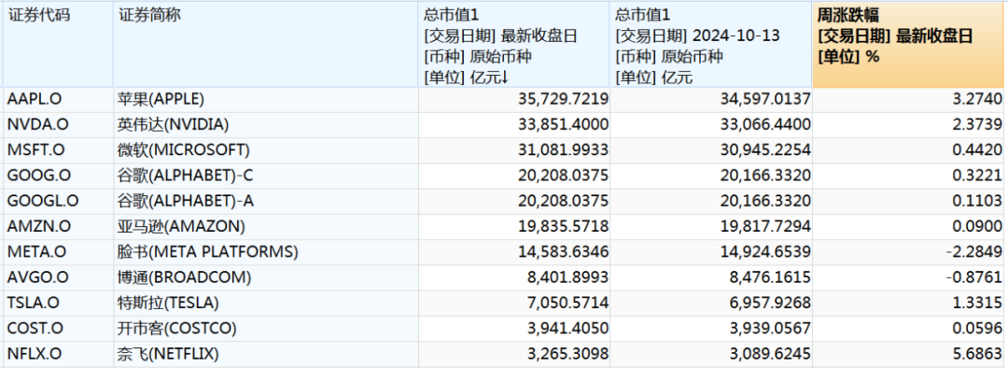Sort by the 证券代码 column header
Image resolution: width=1008 pixels, height=368 pixels.
pos(57,45)
